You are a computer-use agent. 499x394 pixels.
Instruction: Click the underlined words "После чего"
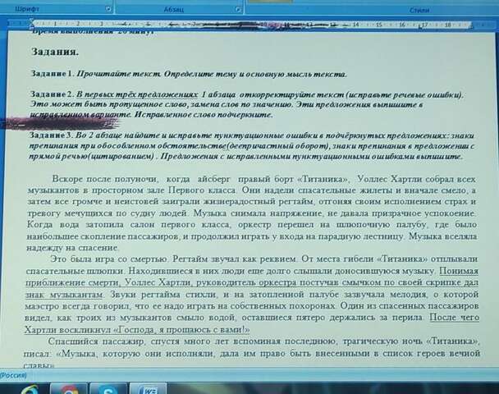click(455, 318)
